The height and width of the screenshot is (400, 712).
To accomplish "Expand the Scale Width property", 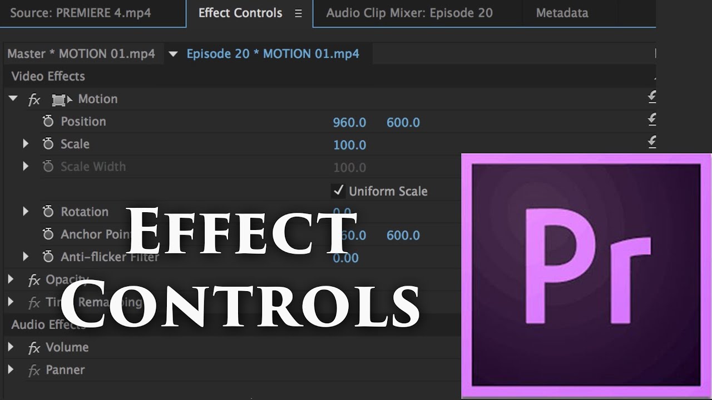I will [x=26, y=166].
